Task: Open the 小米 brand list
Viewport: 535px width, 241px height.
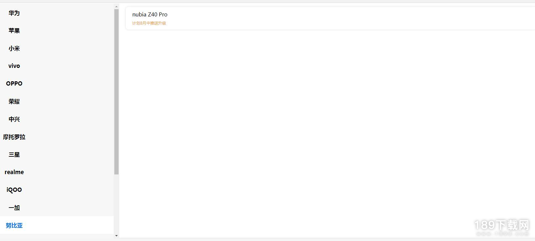Action: click(14, 49)
